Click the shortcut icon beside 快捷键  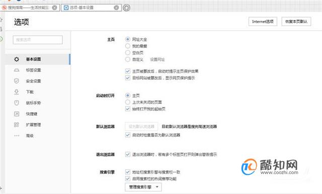17,114
